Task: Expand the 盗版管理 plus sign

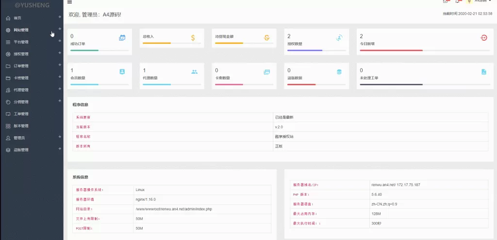Action: [60, 149]
